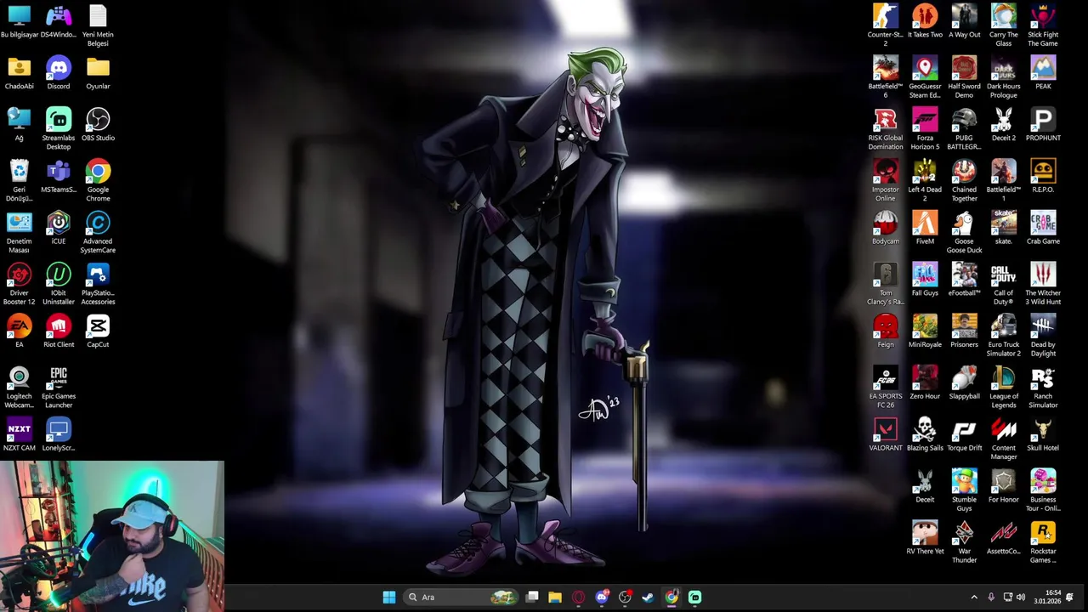
Task: Open Streamlabs from the taskbar
Action: click(x=694, y=597)
